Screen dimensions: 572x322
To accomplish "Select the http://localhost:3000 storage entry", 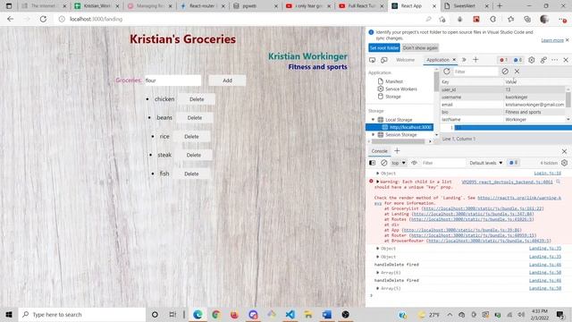I will tap(400, 127).
